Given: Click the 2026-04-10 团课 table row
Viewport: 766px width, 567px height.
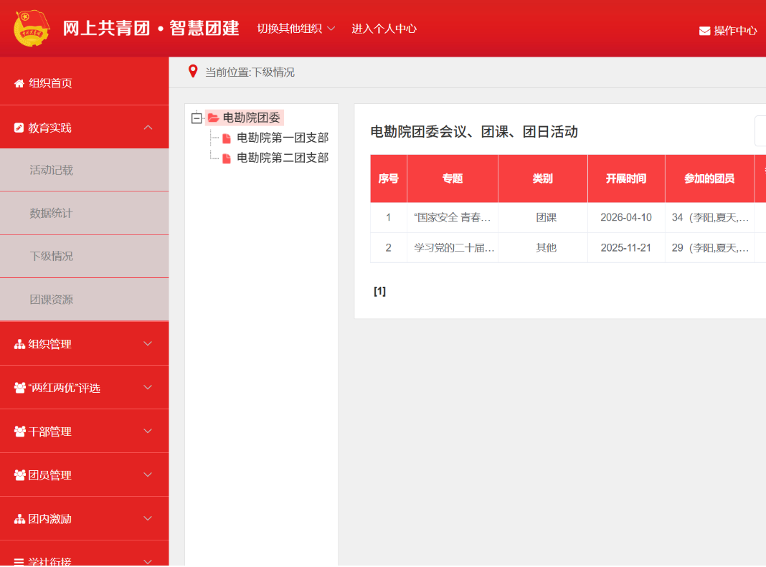Looking at the screenshot, I should coord(547,218).
